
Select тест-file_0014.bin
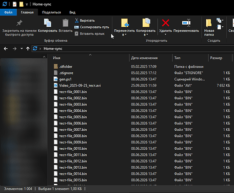73,174
